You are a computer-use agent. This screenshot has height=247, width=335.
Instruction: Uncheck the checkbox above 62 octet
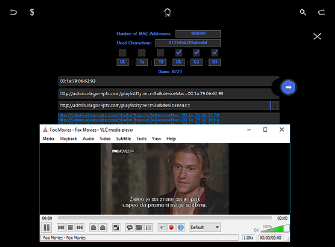pyautogui.click(x=197, y=52)
